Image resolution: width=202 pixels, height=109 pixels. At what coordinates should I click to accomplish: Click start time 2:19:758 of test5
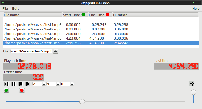pos(73,43)
